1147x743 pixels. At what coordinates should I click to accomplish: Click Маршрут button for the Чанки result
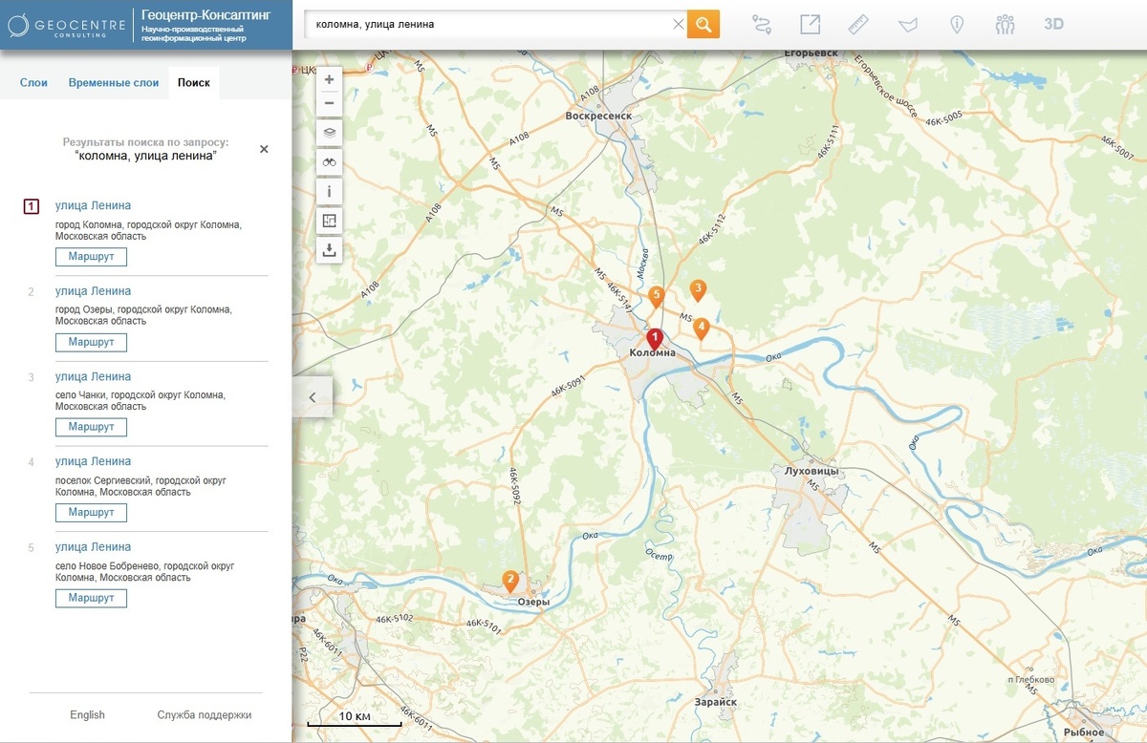91,427
